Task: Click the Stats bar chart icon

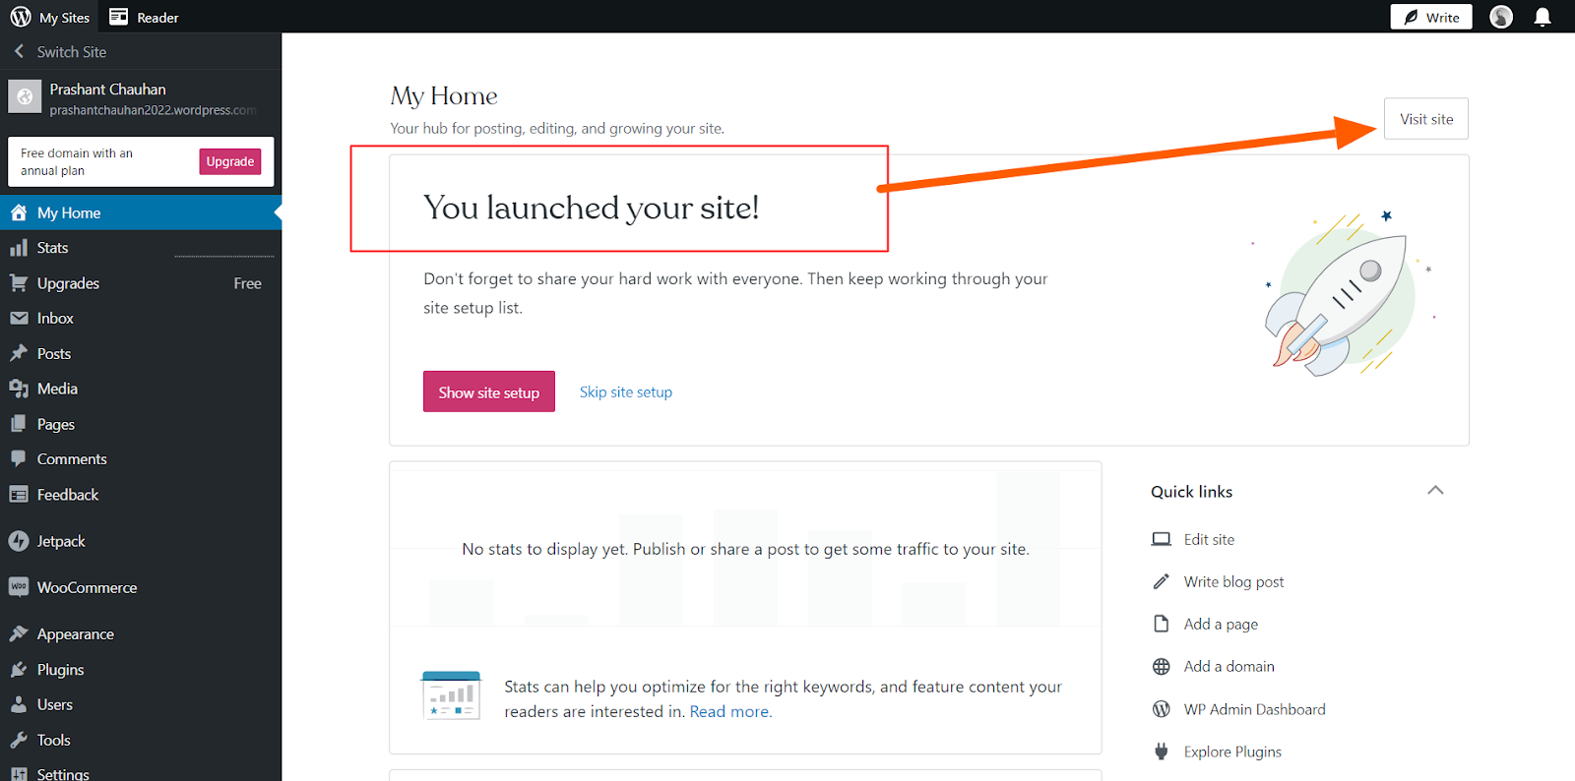Action: pyautogui.click(x=19, y=248)
